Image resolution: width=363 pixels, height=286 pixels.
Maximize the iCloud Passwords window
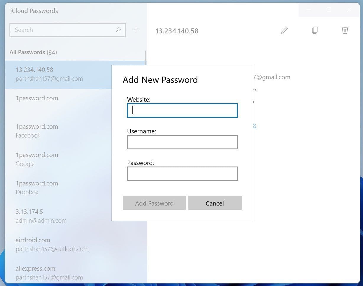[329, 10]
